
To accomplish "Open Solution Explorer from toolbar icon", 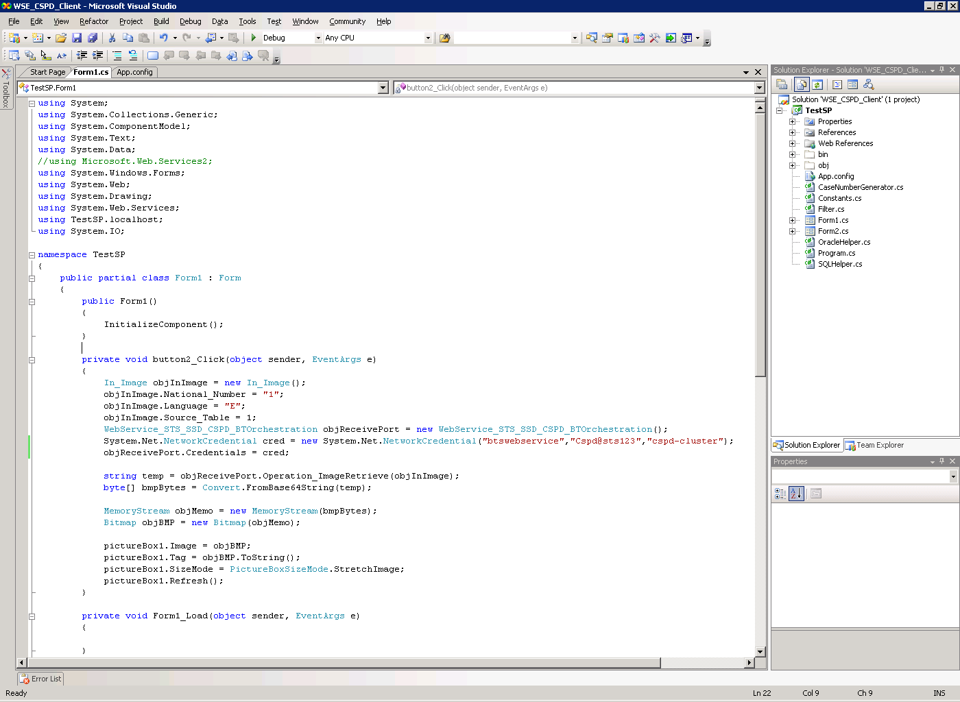I will tap(591, 38).
